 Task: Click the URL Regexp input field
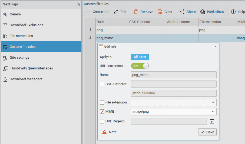click(169, 121)
